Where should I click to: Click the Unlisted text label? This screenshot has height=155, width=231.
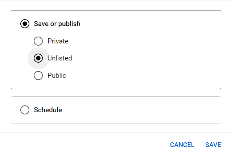tap(60, 58)
